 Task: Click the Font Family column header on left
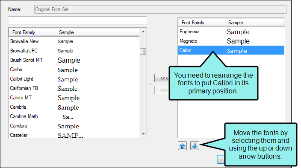tap(32, 32)
